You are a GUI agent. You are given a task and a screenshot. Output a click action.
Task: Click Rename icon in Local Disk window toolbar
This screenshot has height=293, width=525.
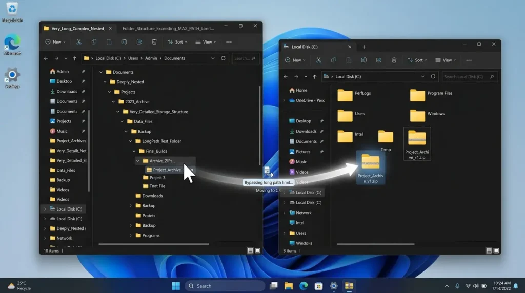click(x=364, y=60)
